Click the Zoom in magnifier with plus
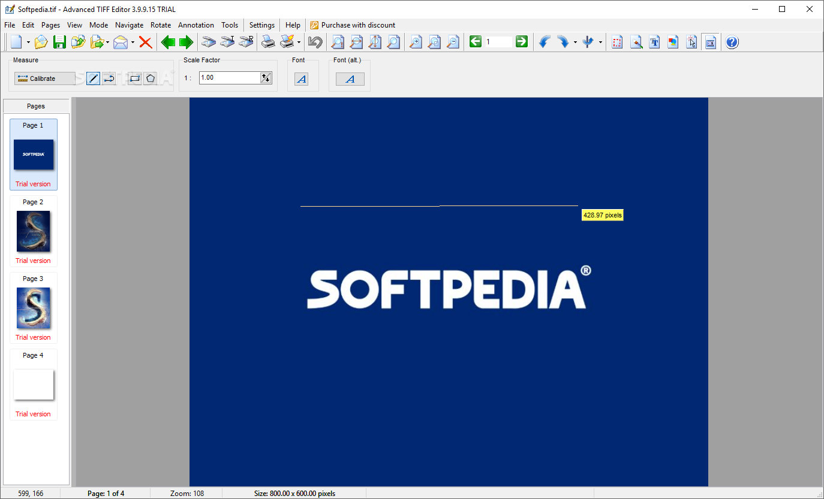Viewport: 824px width, 499px height. tap(415, 42)
